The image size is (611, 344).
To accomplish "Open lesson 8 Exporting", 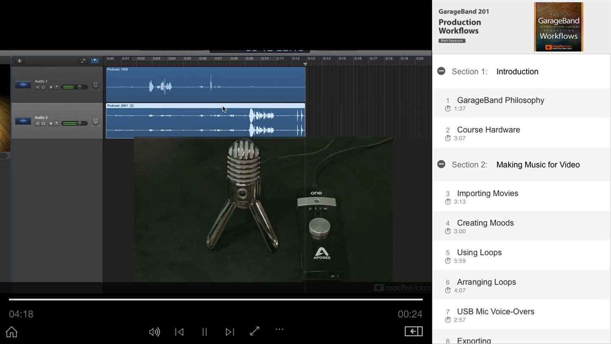I will pos(521,337).
